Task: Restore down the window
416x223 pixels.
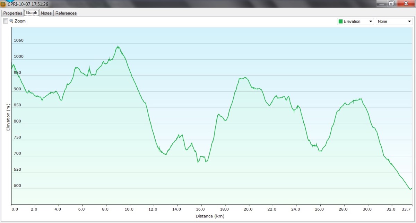Action: 391,4
